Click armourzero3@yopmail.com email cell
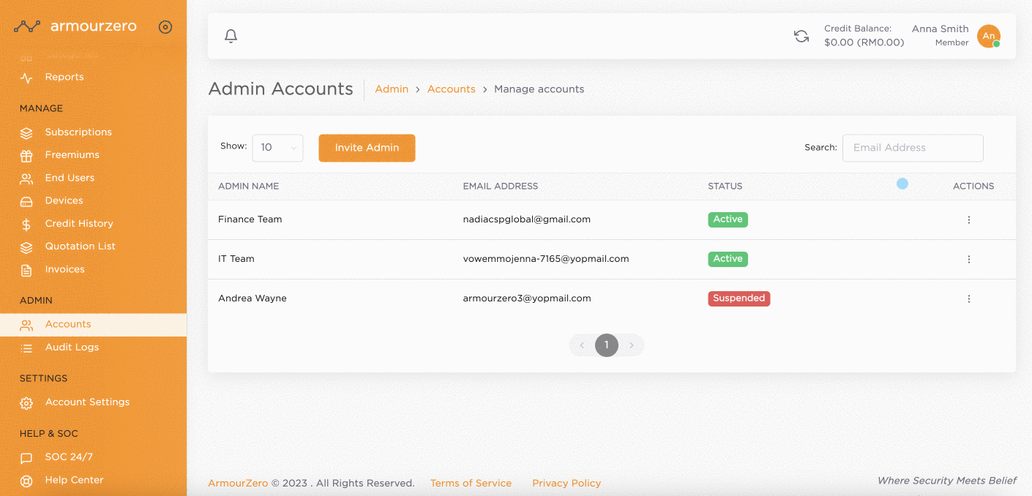 click(527, 298)
